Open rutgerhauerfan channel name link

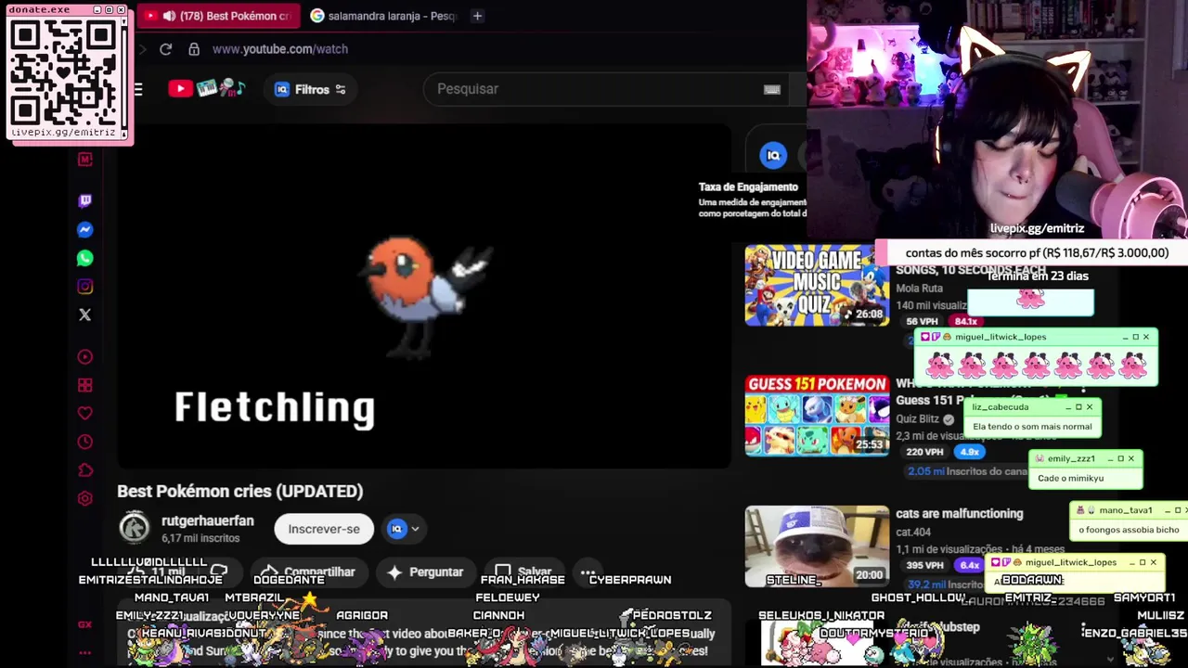click(x=207, y=521)
